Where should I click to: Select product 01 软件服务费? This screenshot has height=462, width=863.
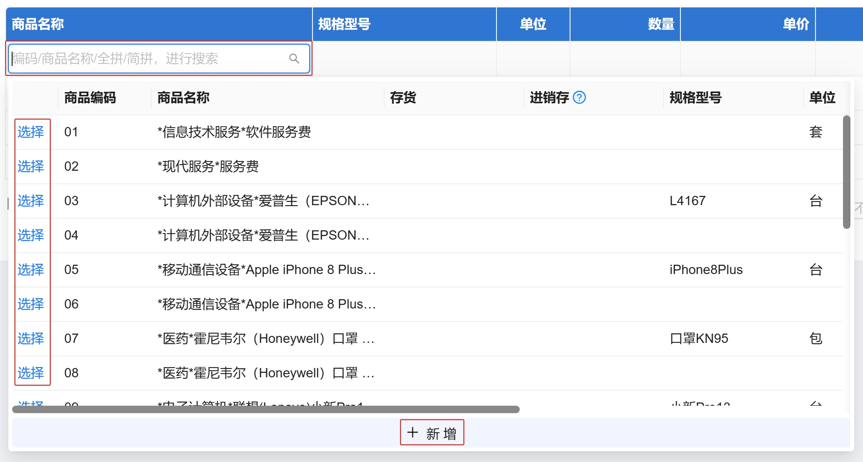(31, 132)
